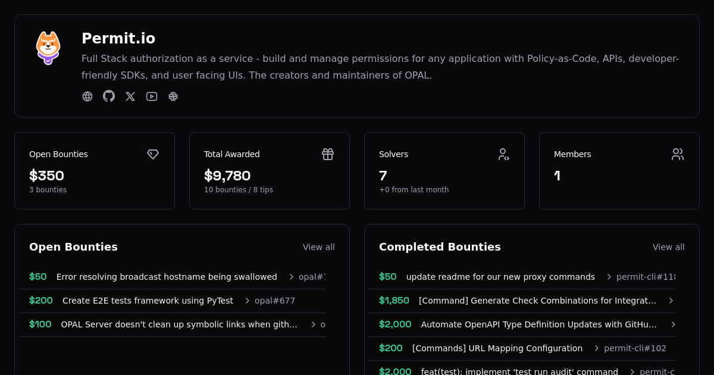View all open bounties

tap(319, 247)
